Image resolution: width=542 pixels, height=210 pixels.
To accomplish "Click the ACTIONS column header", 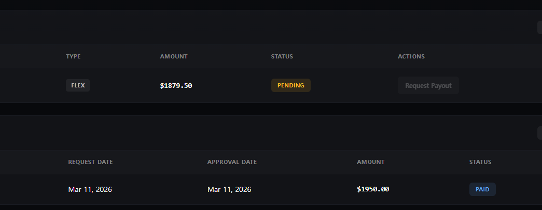I will tap(411, 56).
